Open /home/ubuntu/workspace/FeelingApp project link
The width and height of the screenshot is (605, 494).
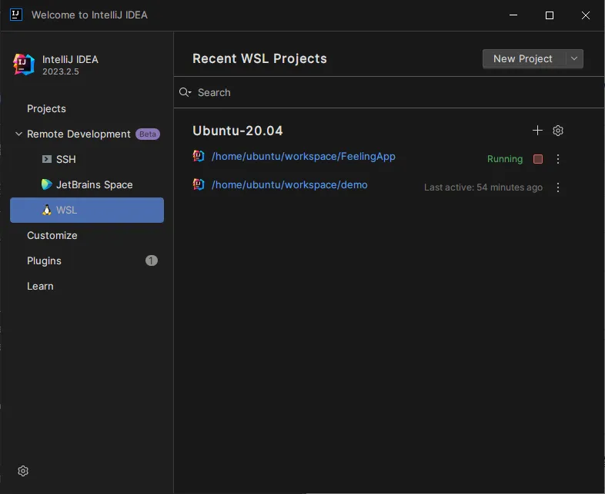[x=303, y=156]
